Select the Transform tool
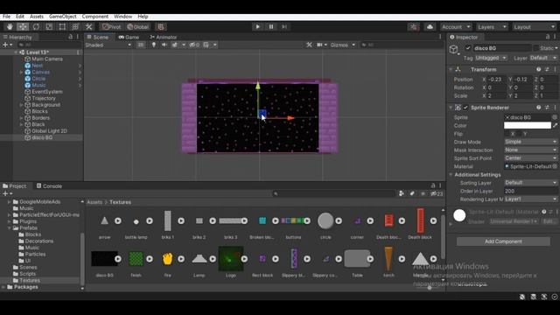 click(75, 27)
